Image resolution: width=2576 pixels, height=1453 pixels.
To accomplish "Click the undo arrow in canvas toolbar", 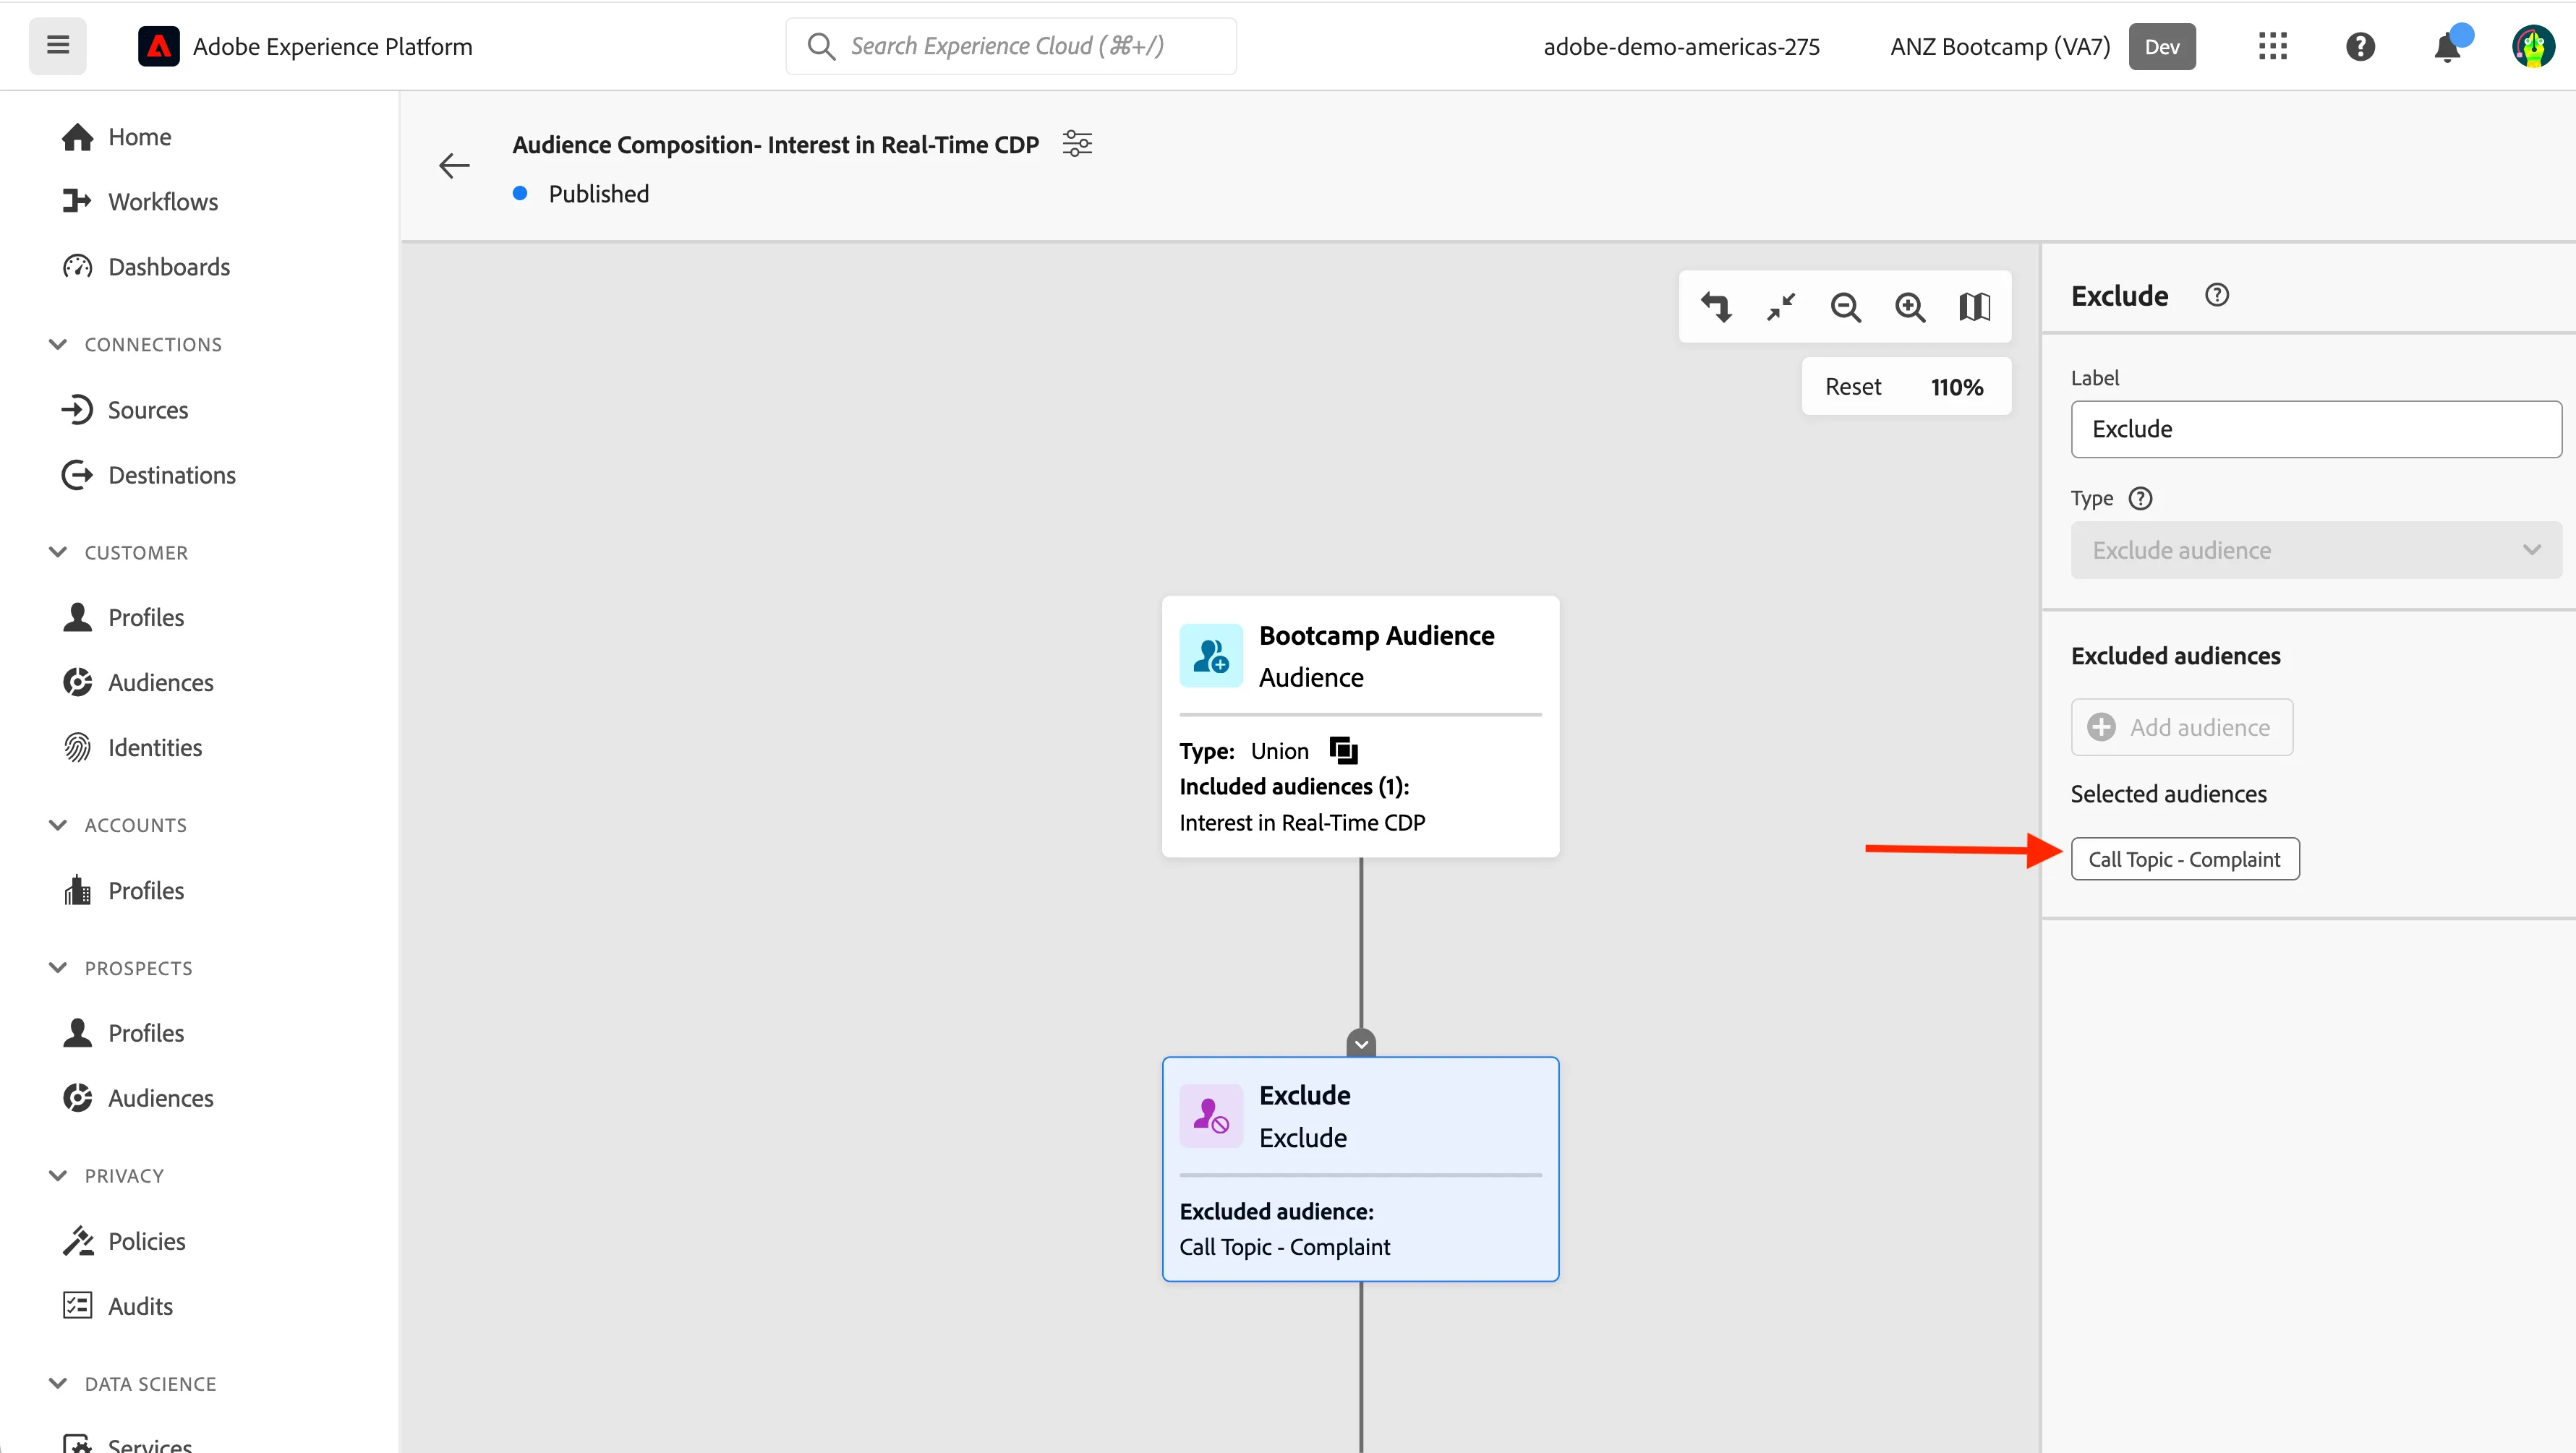I will [x=1717, y=307].
